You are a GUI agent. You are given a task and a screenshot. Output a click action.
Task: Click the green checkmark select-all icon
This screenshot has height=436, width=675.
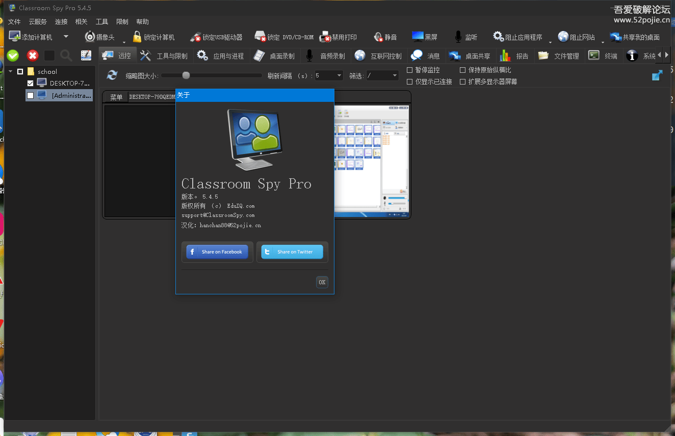tap(13, 56)
